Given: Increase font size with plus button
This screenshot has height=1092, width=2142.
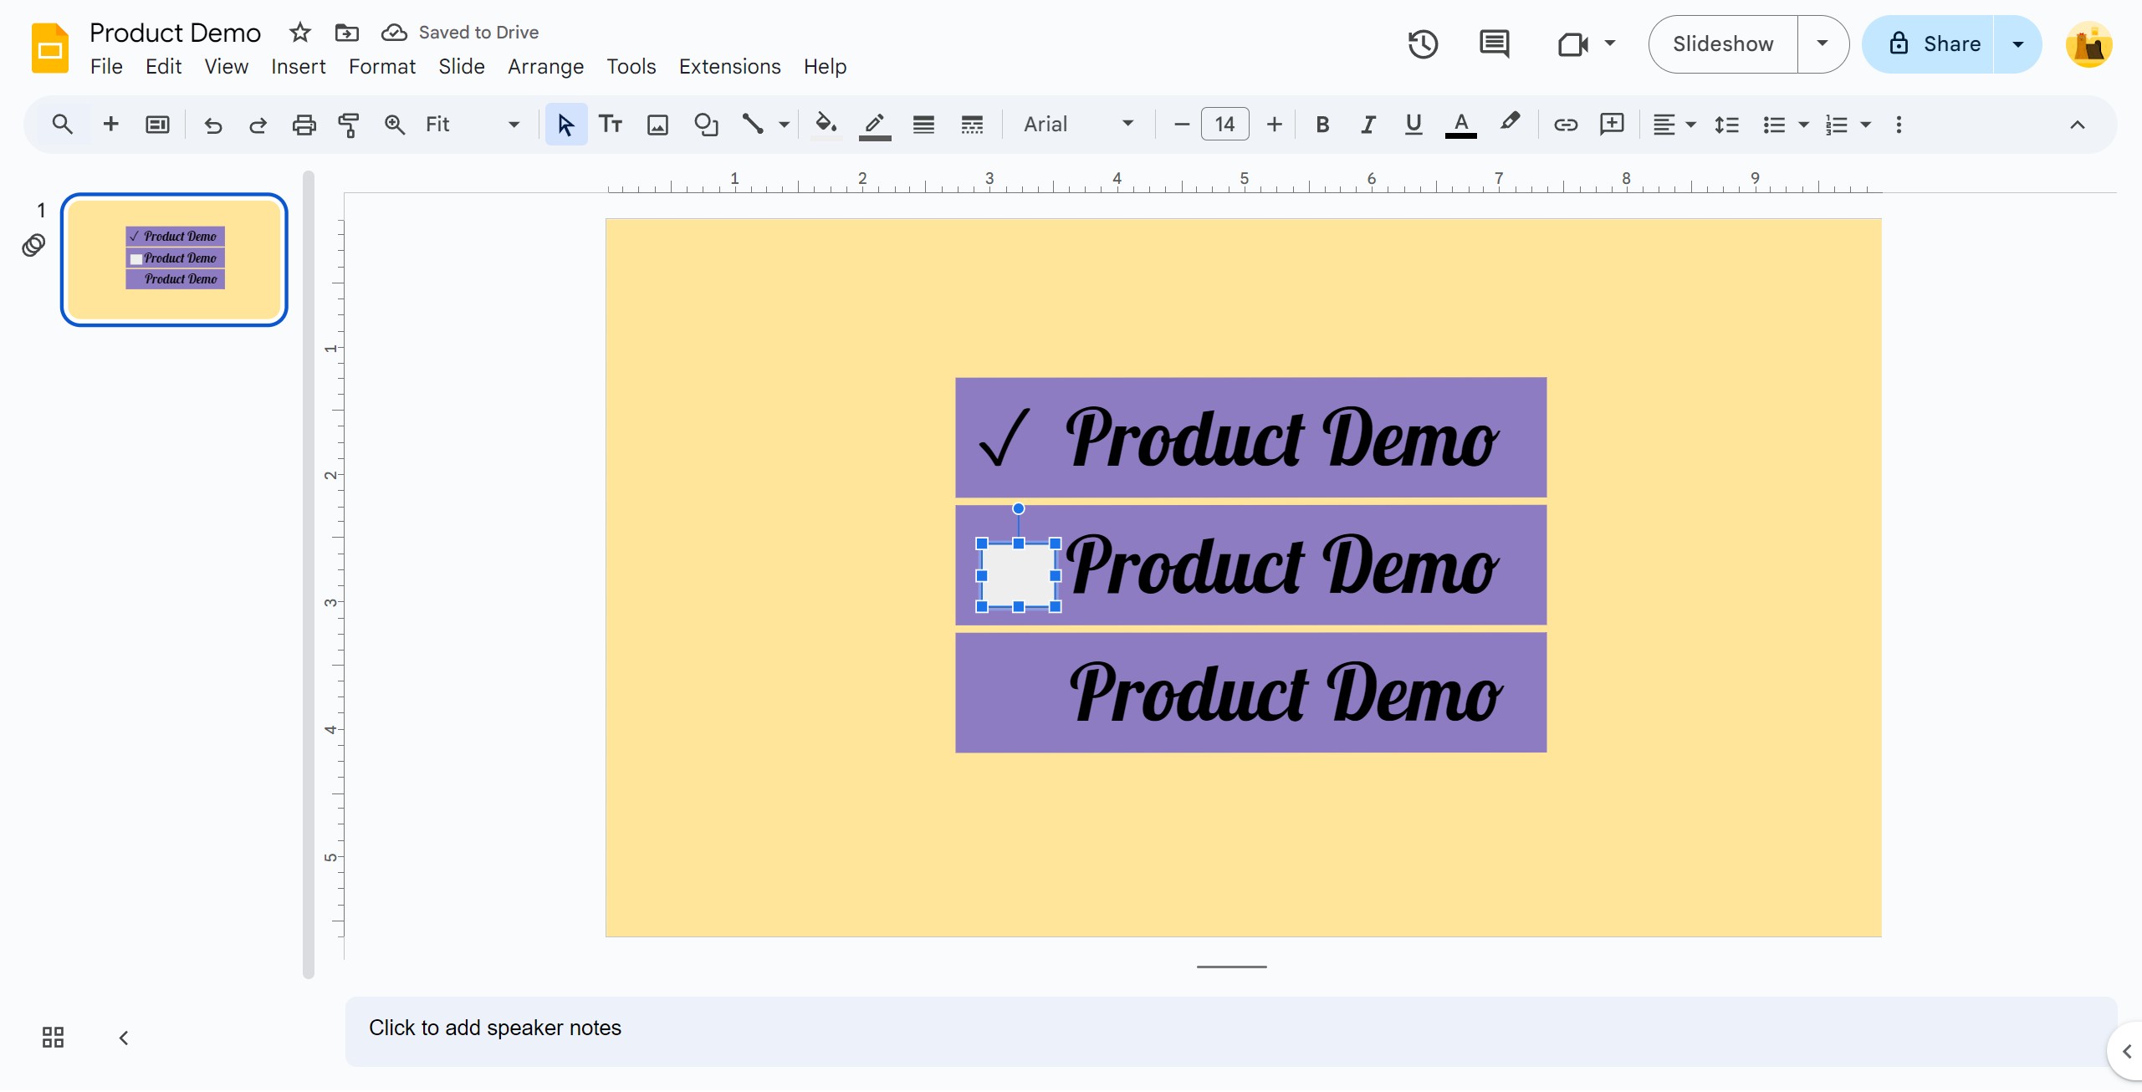Looking at the screenshot, I should coord(1274,125).
